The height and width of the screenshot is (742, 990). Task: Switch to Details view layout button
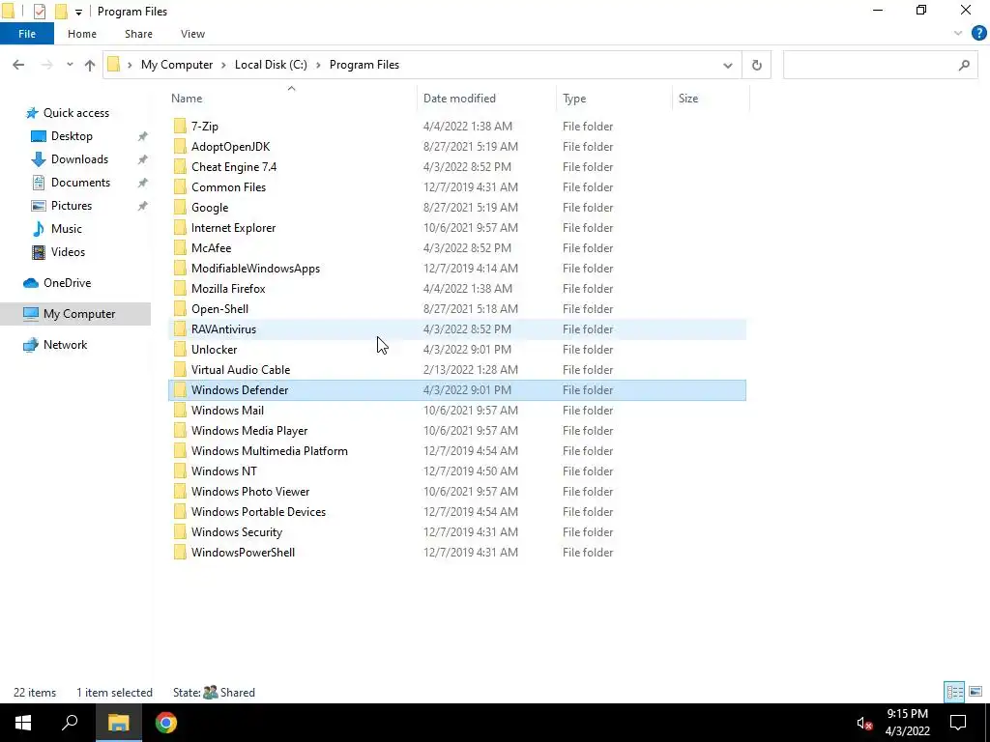coord(954,692)
